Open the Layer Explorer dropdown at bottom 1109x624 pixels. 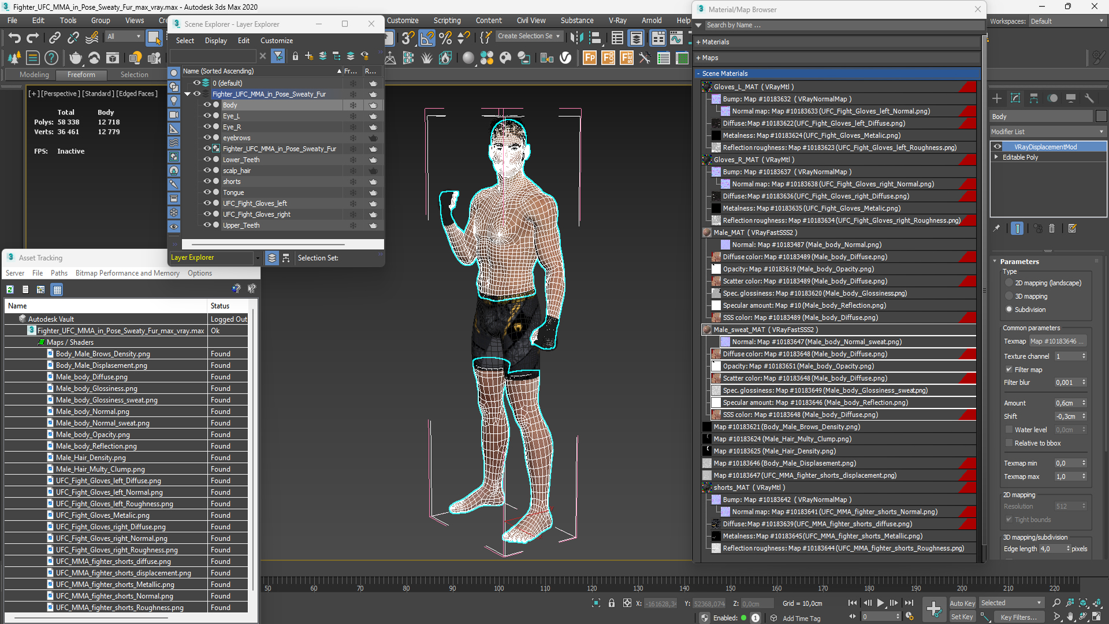point(215,258)
